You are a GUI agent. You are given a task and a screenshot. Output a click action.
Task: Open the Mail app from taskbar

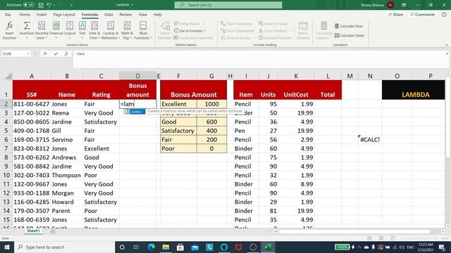point(195,247)
